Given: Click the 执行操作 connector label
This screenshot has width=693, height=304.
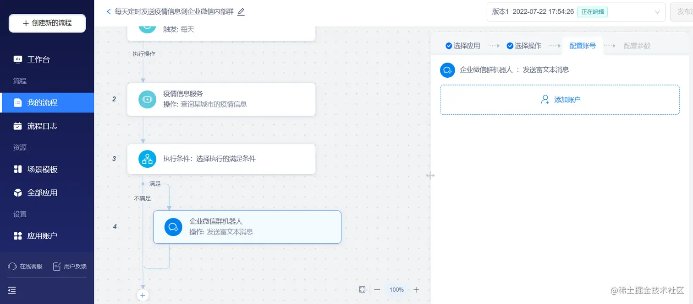Looking at the screenshot, I should (x=144, y=54).
